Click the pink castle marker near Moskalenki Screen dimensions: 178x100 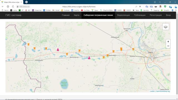pos(89,58)
